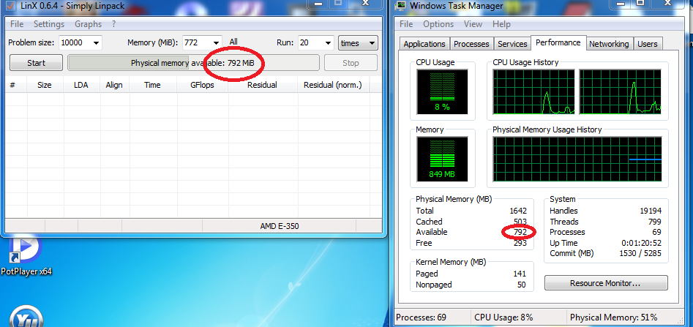
Task: Click the Physical Memory Total value 1642
Action: pos(517,211)
